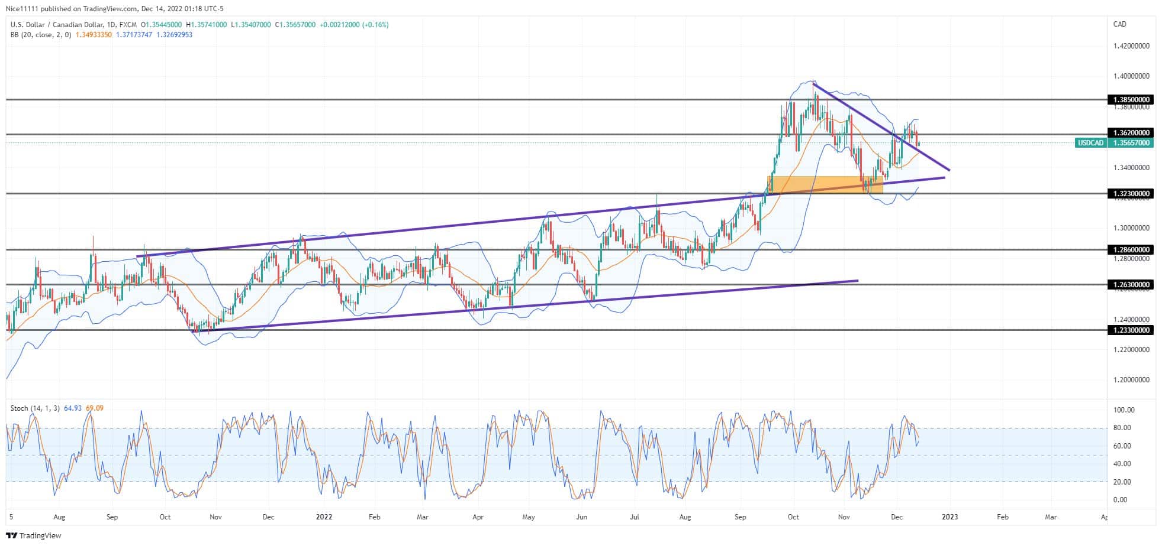The height and width of the screenshot is (546, 1162).
Task: Click the Jun label on the time axis
Action: click(x=582, y=517)
